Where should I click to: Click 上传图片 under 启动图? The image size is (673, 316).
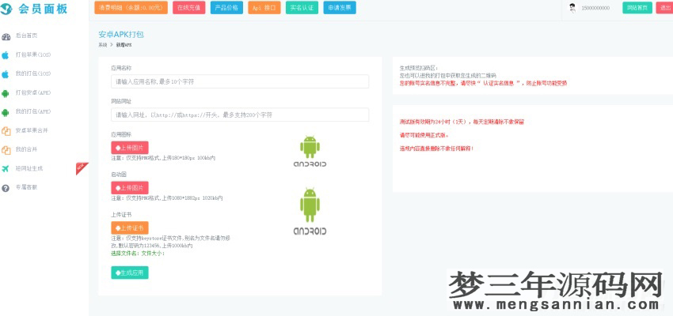(x=130, y=188)
